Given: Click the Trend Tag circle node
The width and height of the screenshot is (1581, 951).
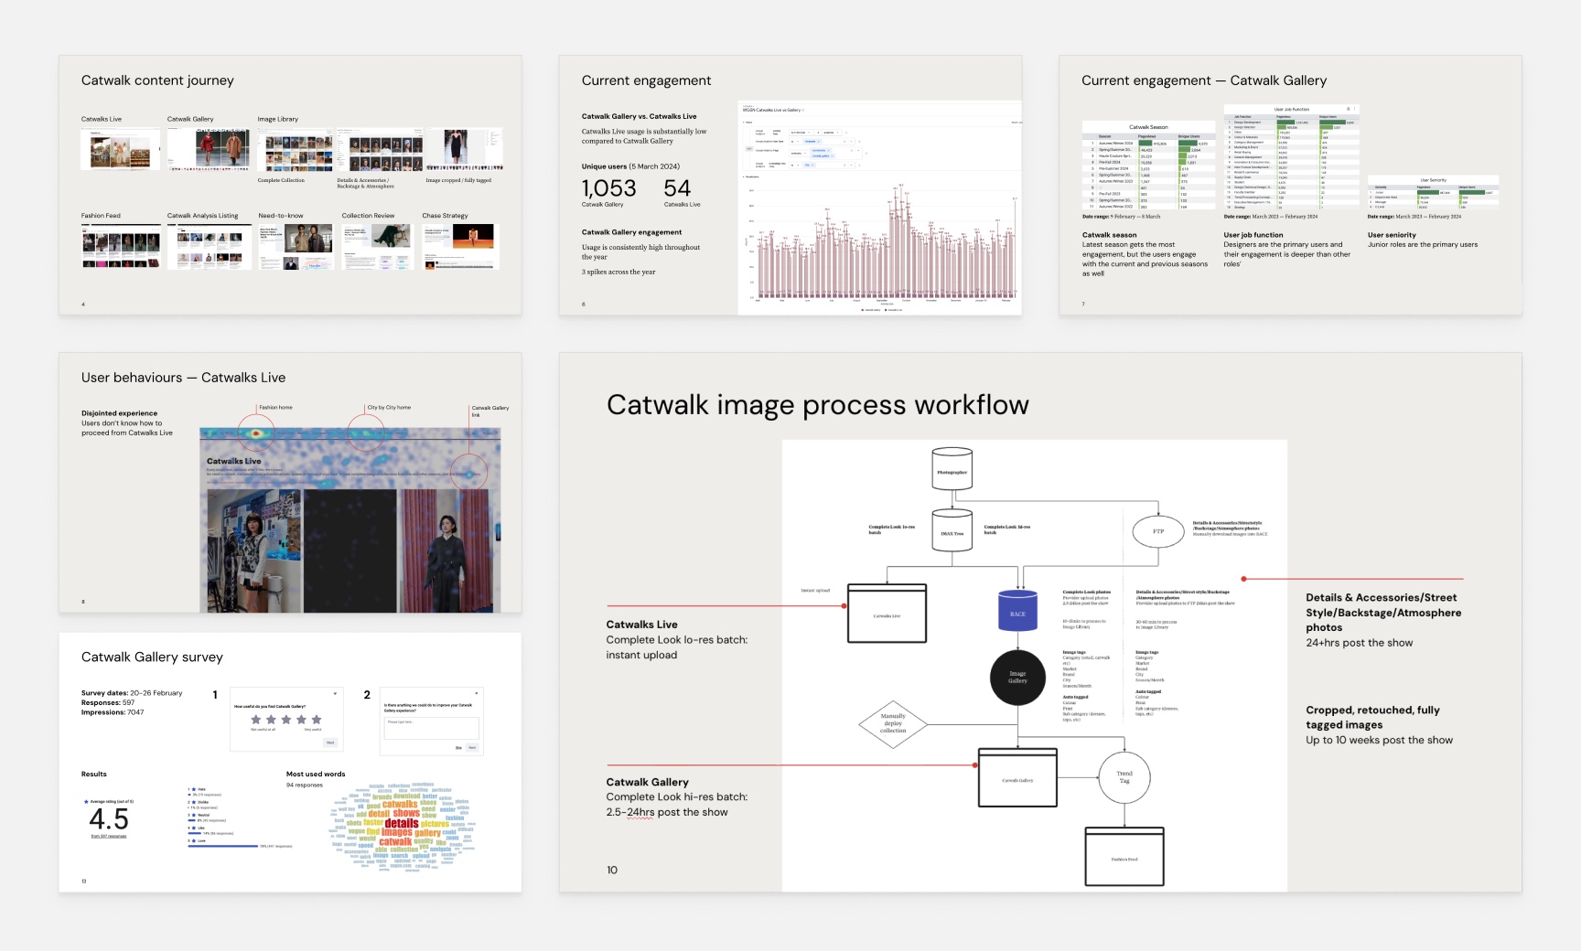Looking at the screenshot, I should point(1124,777).
